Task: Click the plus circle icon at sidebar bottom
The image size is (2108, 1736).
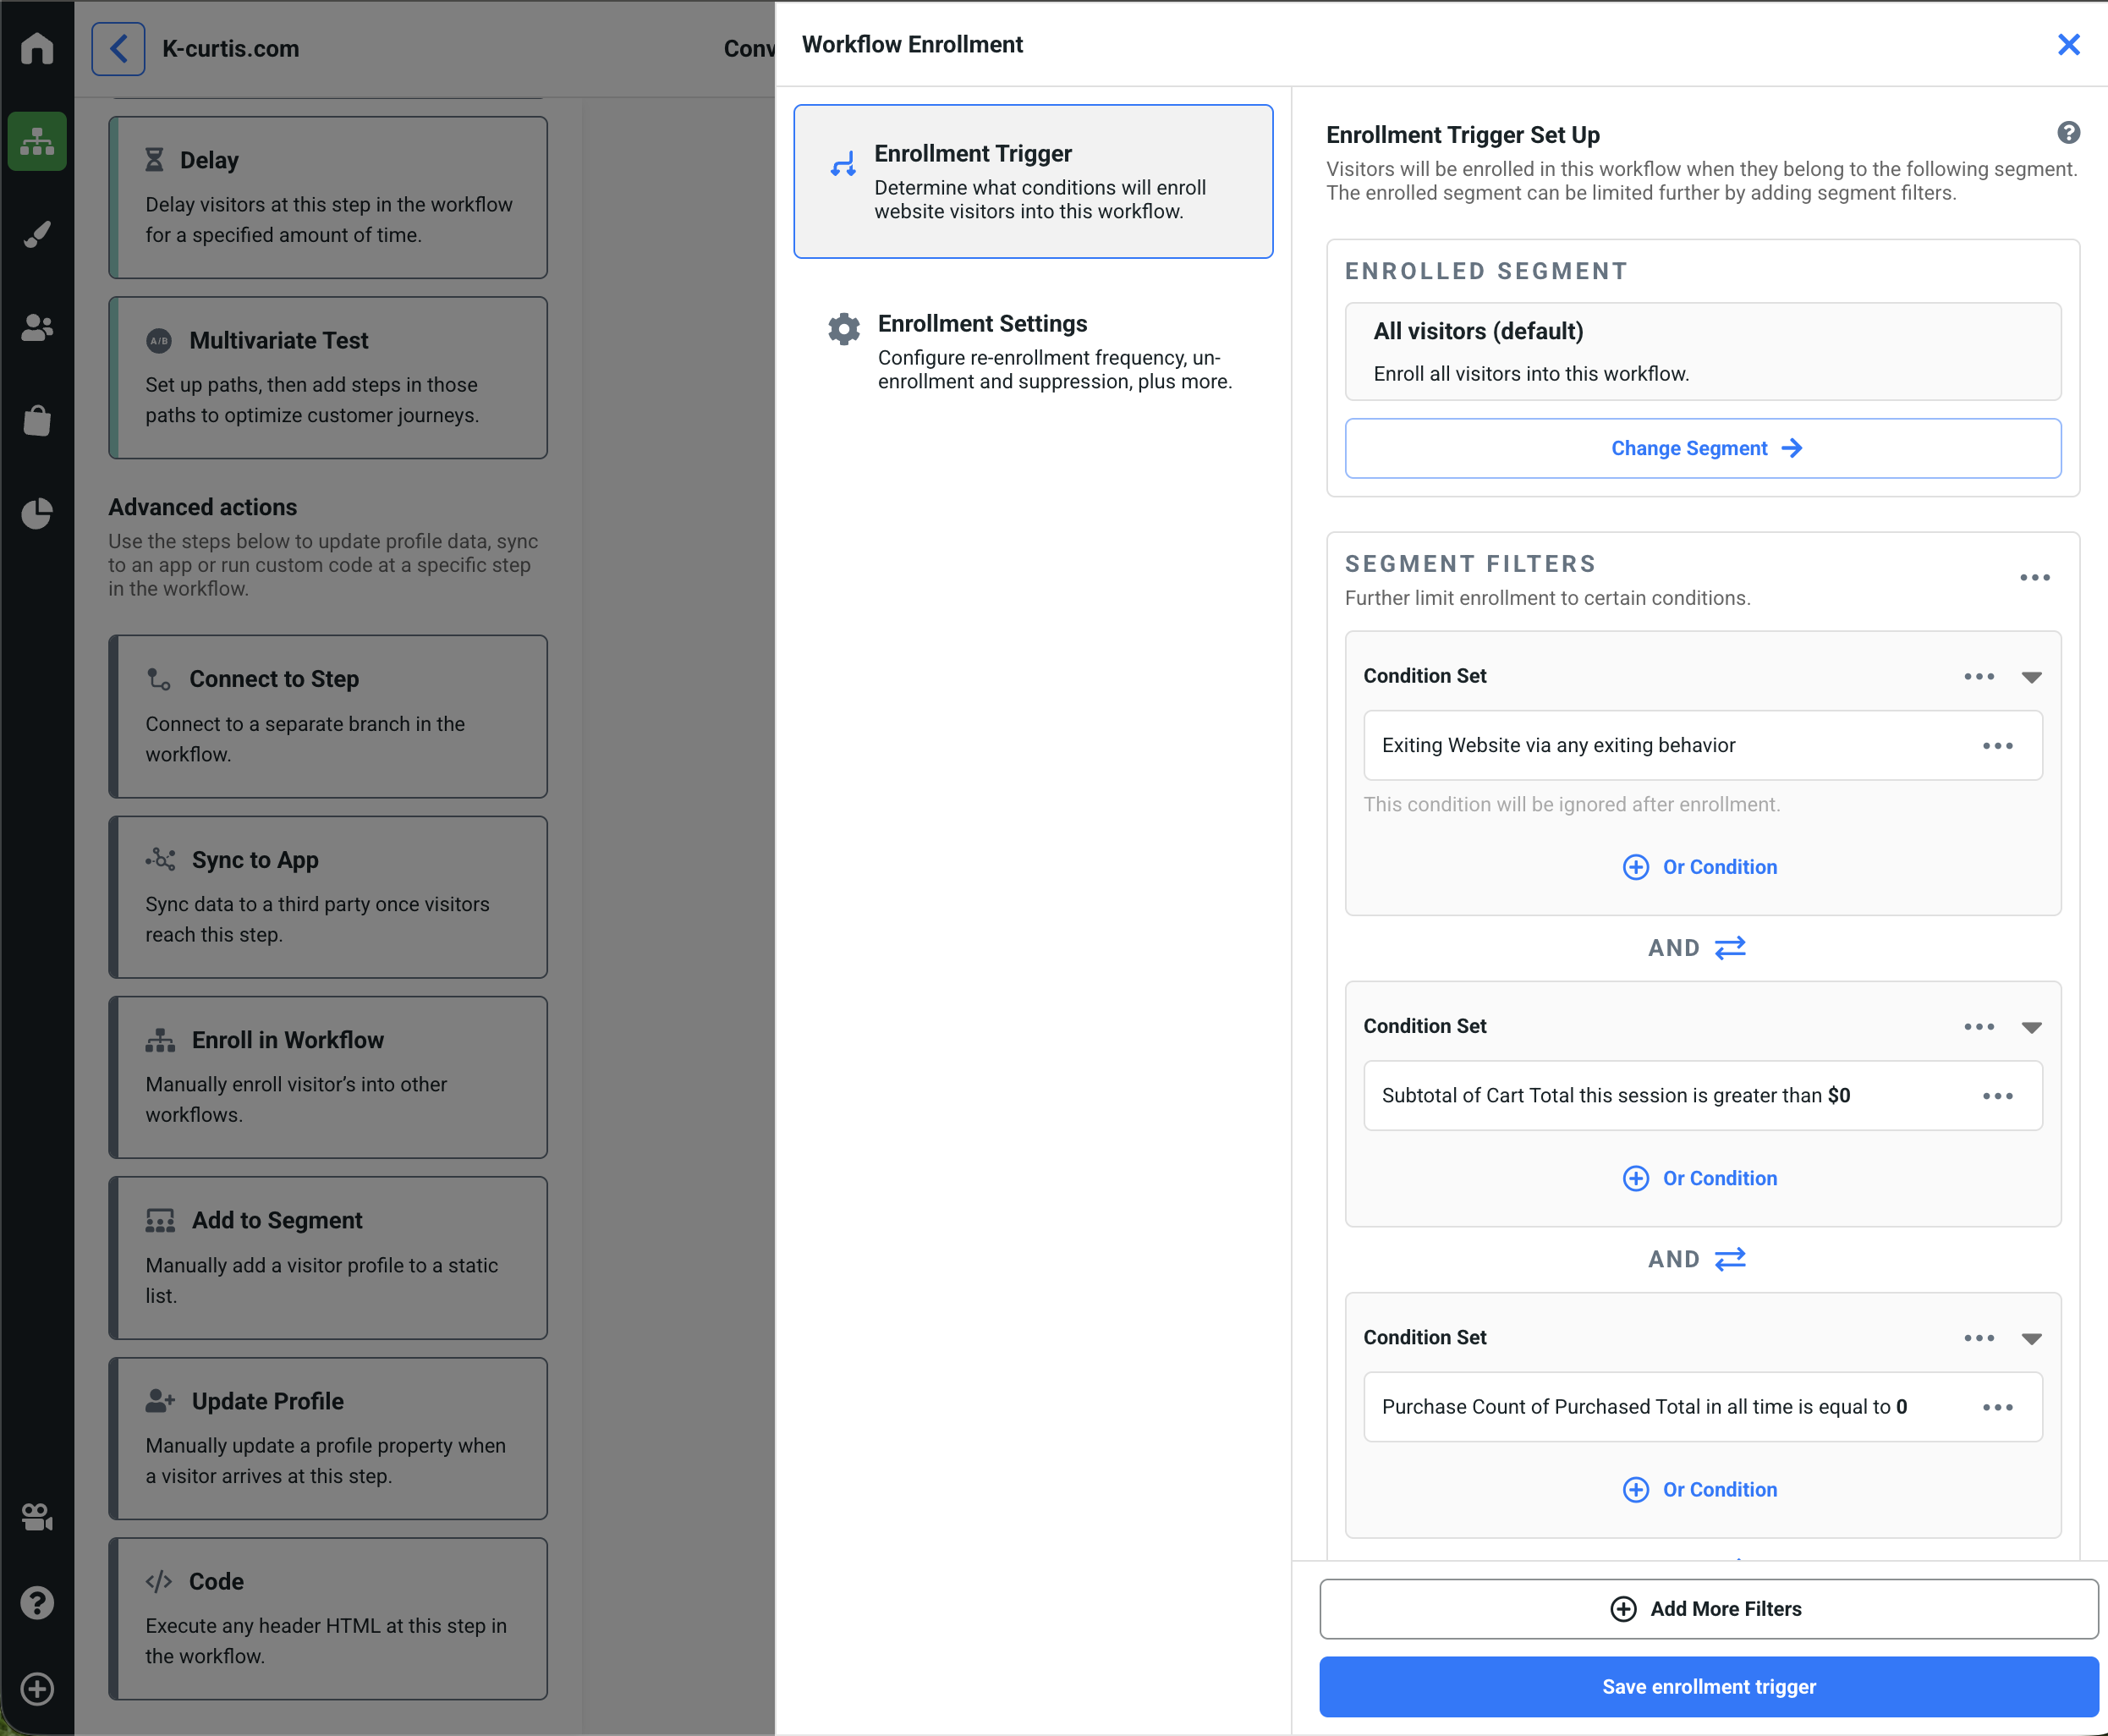Action: point(37,1689)
